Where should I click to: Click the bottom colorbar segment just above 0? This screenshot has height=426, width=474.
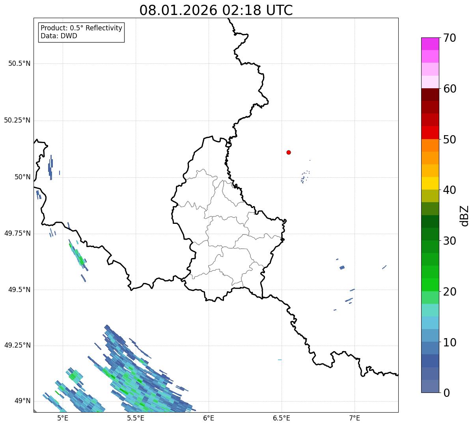430,386
